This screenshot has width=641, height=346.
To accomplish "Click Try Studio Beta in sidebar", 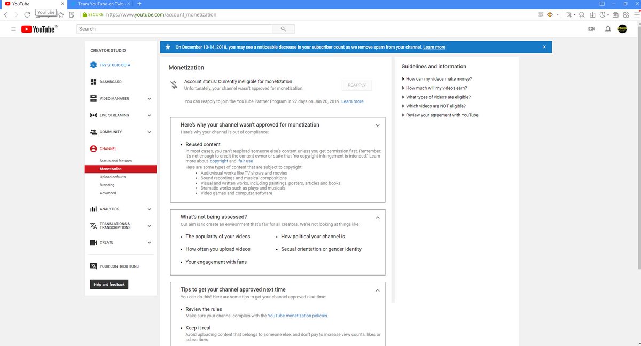I will tap(115, 65).
